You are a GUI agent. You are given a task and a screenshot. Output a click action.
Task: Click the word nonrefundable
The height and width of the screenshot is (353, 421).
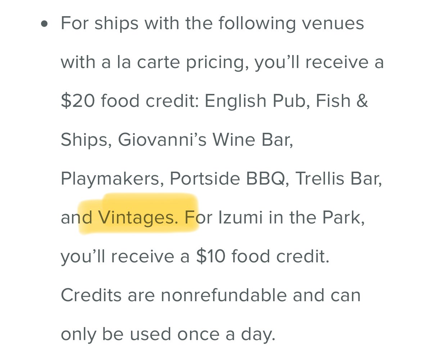pos(224,295)
